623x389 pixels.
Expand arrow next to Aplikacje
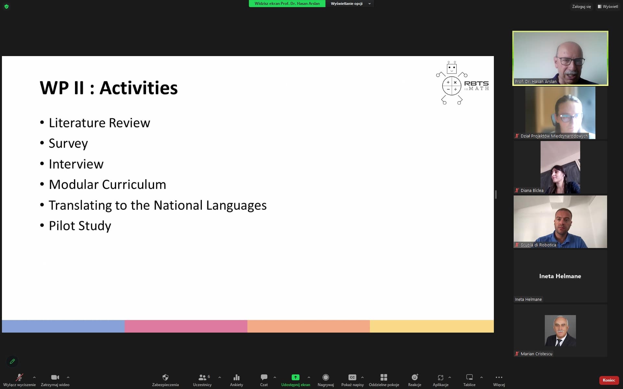coord(450,377)
